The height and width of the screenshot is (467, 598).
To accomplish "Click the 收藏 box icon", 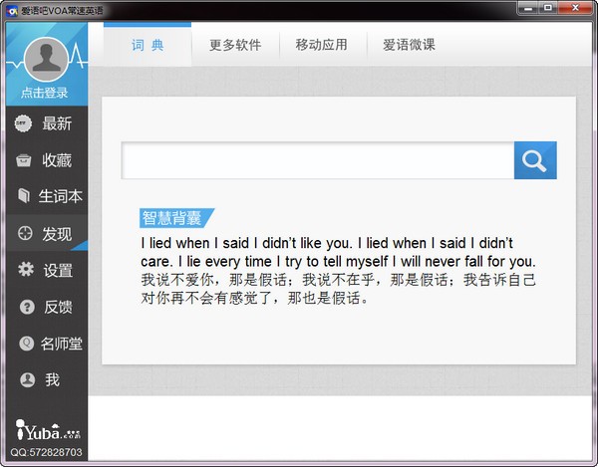I will pyautogui.click(x=23, y=160).
